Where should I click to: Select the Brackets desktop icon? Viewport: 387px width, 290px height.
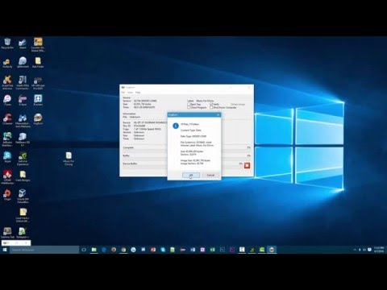pos(38,100)
